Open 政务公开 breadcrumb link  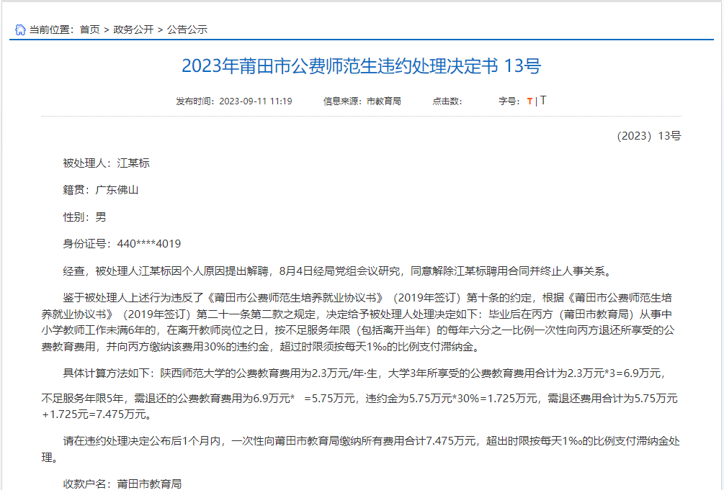tap(133, 30)
